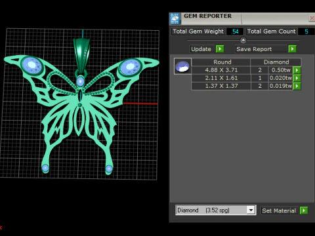Select the 4.88 X 3.71 size cell
The image size is (315, 236).
[x=221, y=70]
